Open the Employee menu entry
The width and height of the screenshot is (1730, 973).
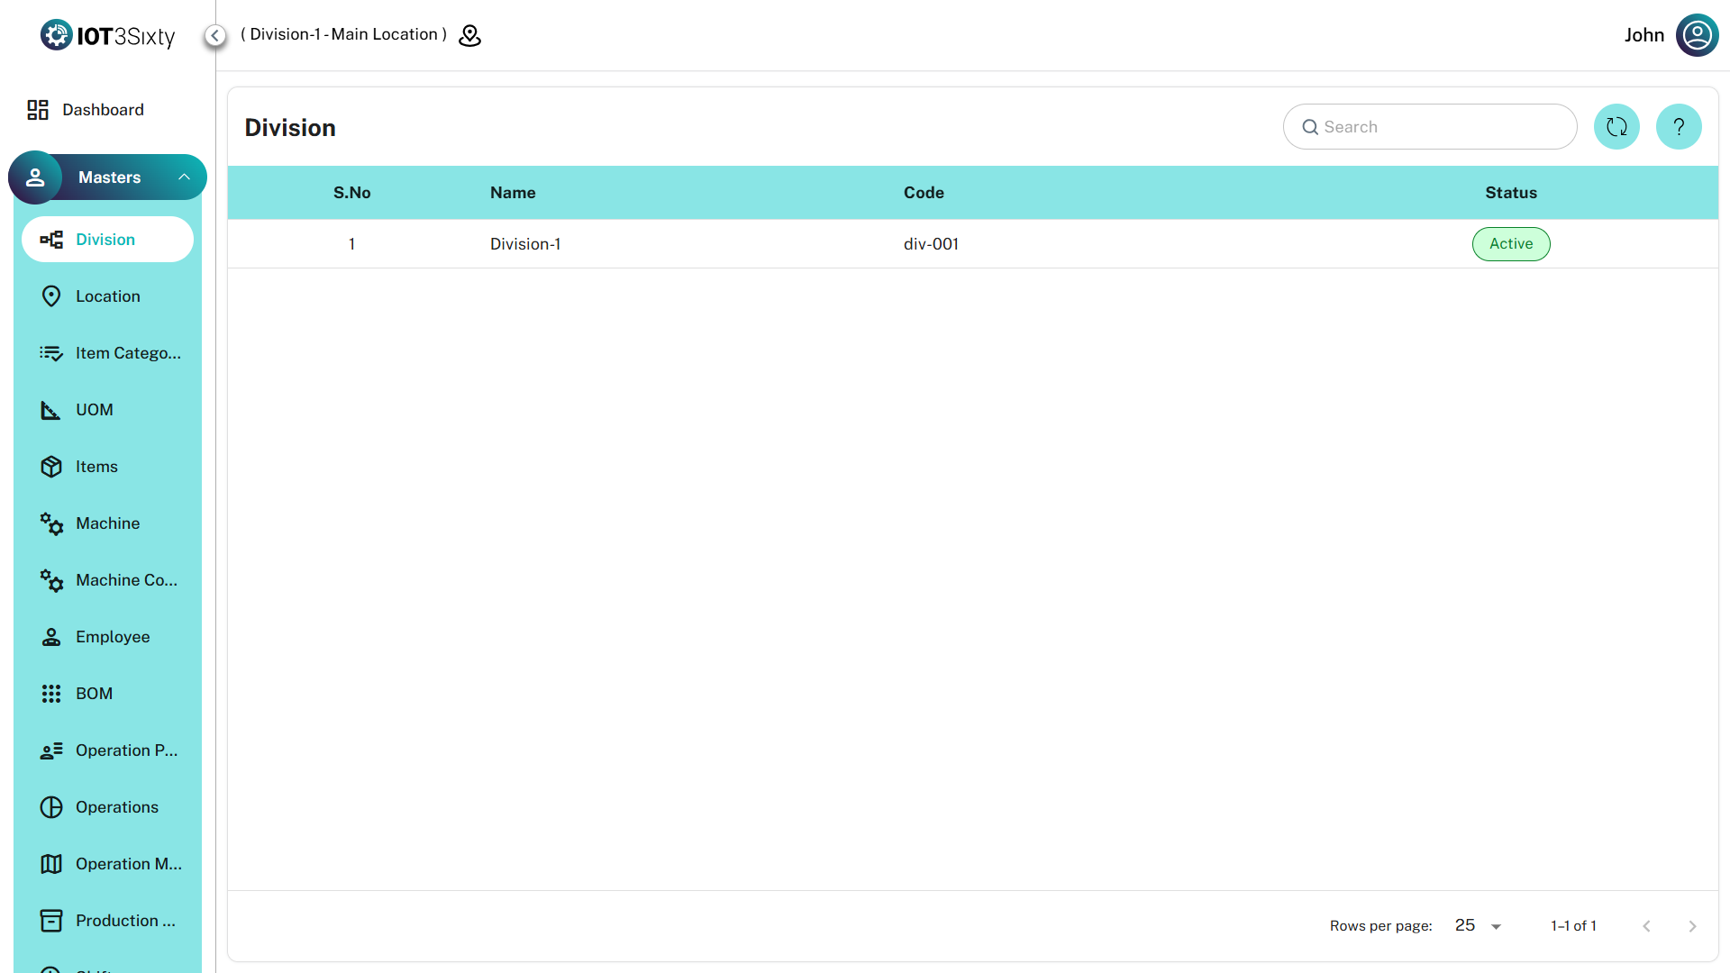point(113,637)
